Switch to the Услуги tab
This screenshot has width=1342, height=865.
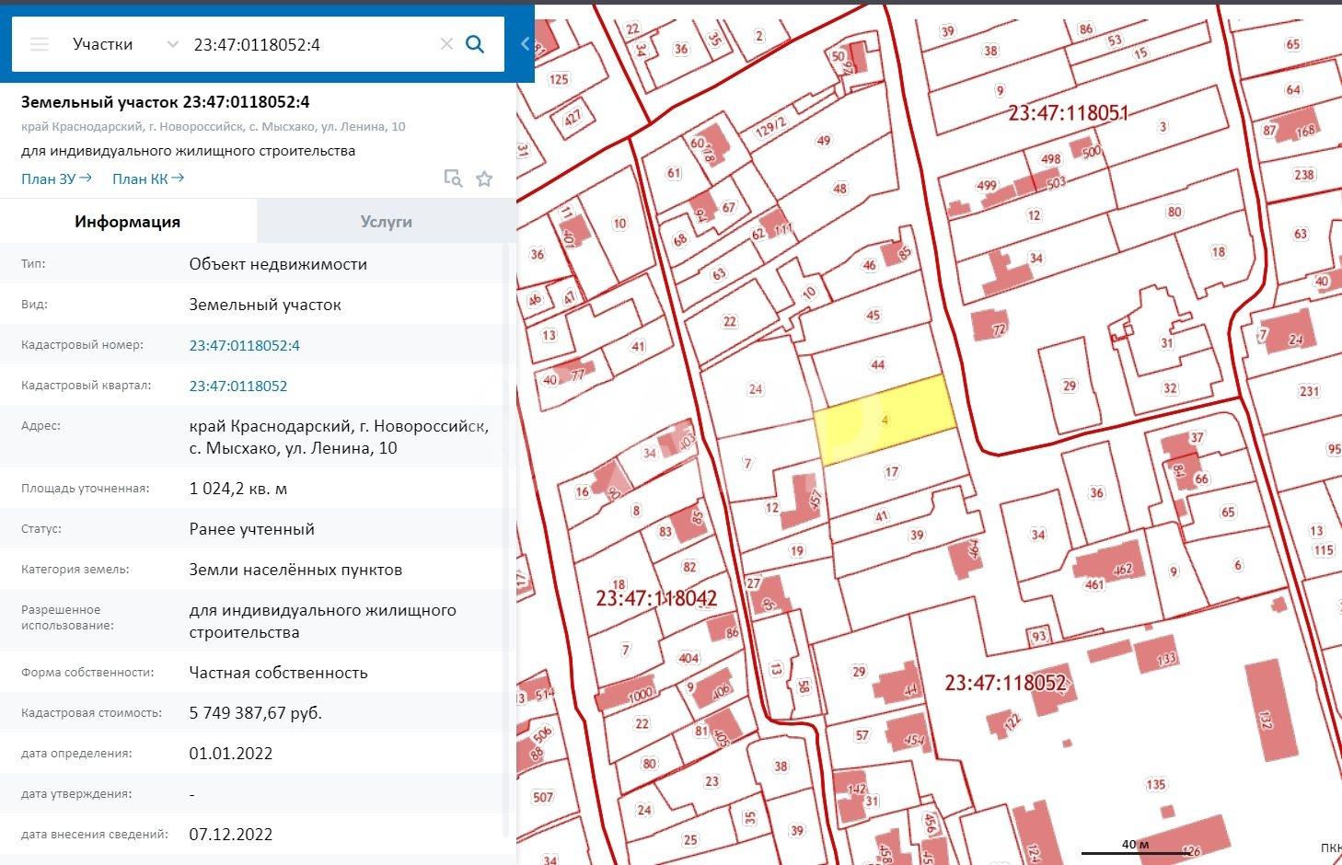(x=386, y=222)
